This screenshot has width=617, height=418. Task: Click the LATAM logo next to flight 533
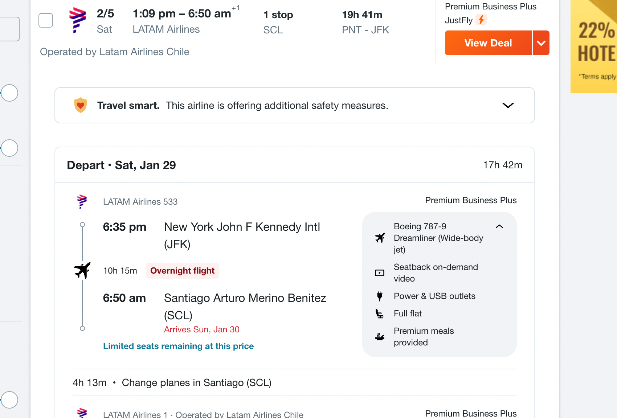pos(82,201)
